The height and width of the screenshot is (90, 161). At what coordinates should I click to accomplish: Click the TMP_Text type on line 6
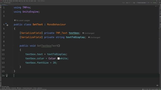61,33
